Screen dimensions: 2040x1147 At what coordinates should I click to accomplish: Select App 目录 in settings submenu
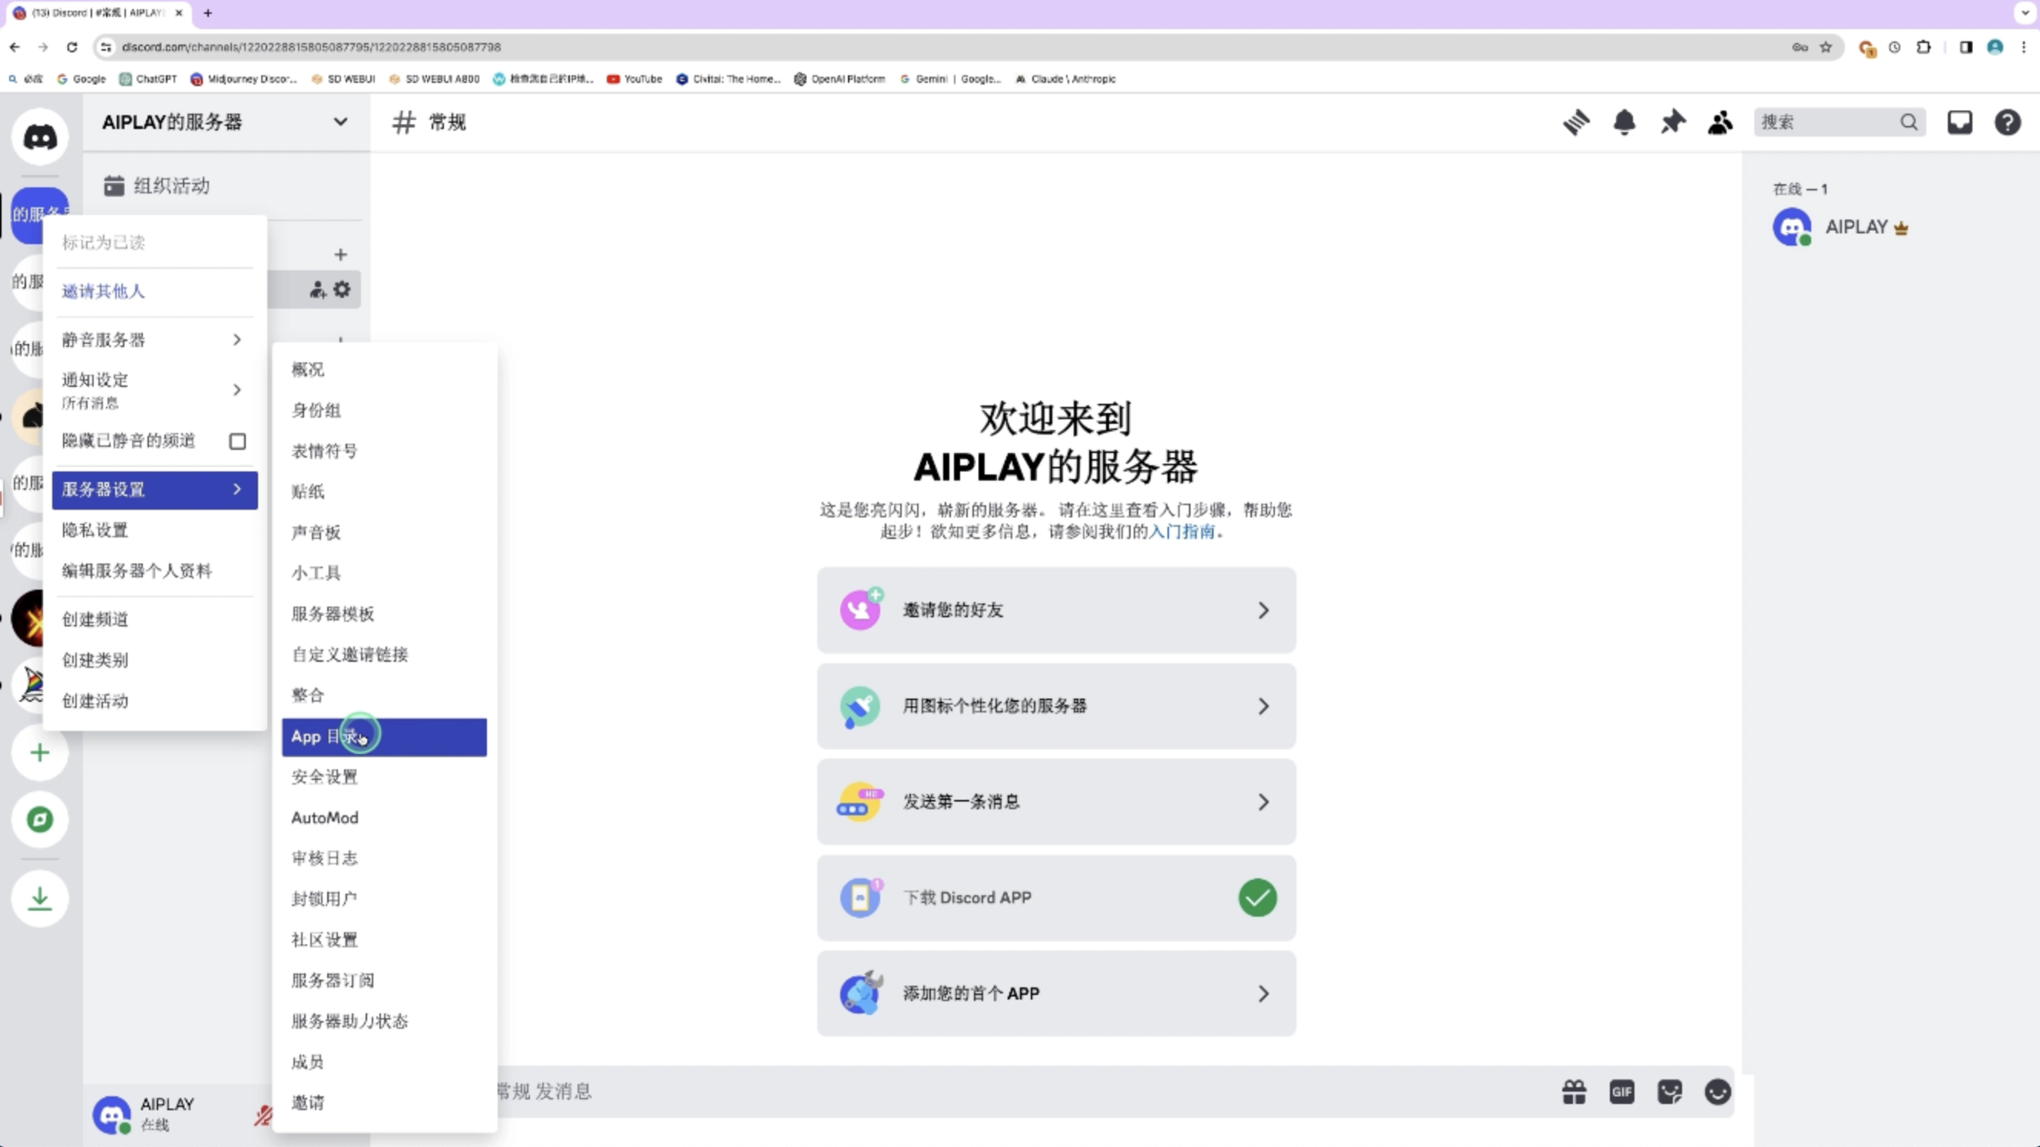(x=384, y=737)
